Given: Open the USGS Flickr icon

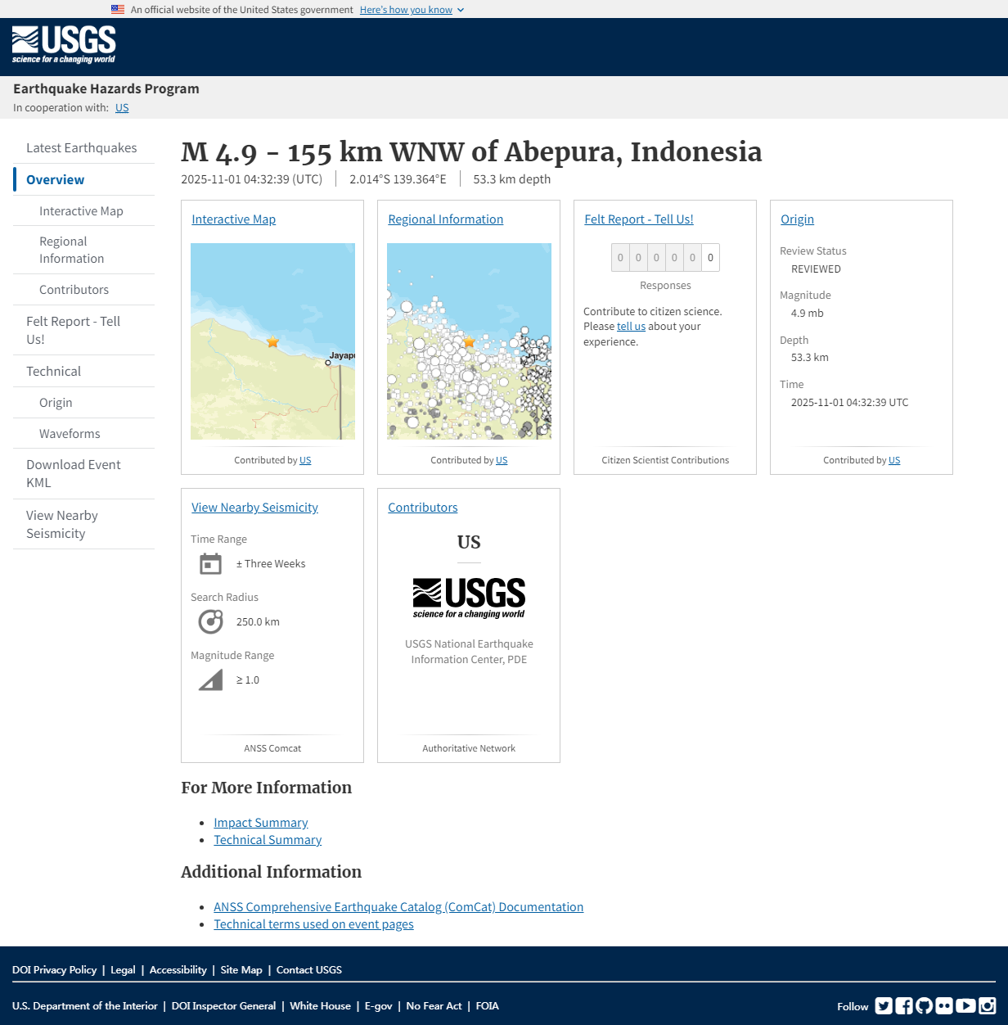Looking at the screenshot, I should pos(944,1006).
